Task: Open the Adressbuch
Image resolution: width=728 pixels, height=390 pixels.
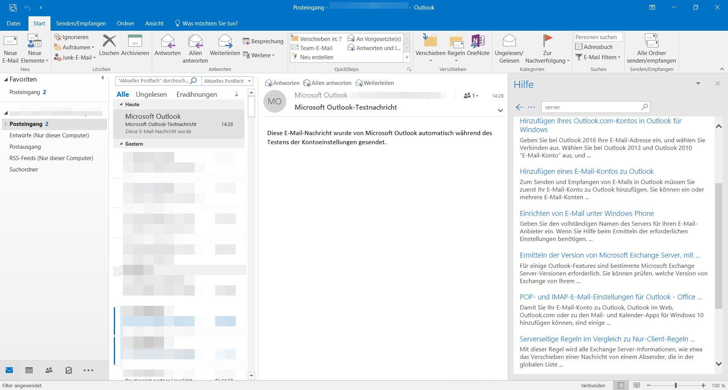Action: pyautogui.click(x=594, y=47)
